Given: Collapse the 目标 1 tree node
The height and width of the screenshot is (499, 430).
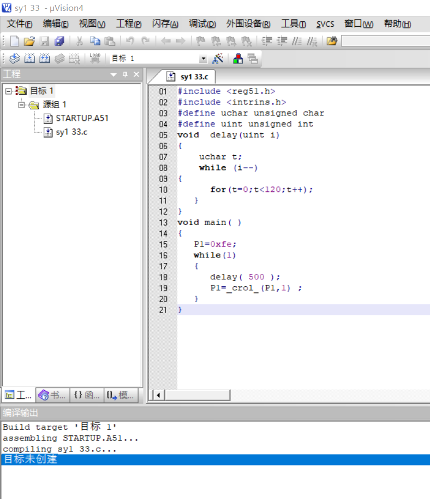Looking at the screenshot, I should 9,91.
